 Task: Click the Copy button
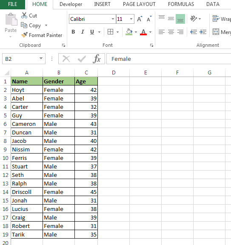(x=31, y=26)
